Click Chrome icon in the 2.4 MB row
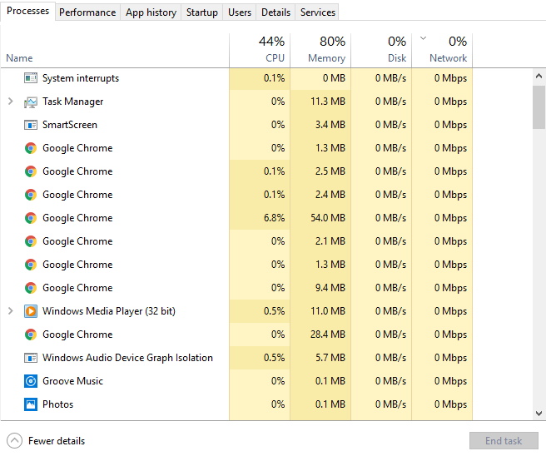The height and width of the screenshot is (461, 546). pos(31,195)
